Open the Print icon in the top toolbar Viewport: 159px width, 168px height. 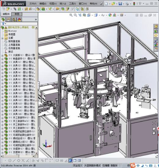[127, 4]
